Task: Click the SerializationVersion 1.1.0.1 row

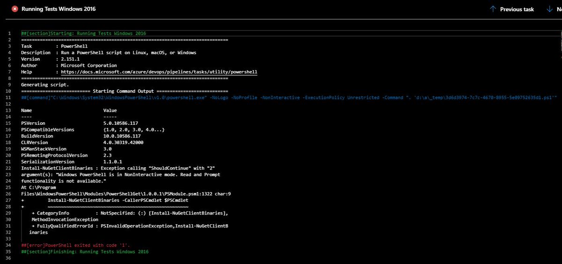Action: tap(72, 162)
